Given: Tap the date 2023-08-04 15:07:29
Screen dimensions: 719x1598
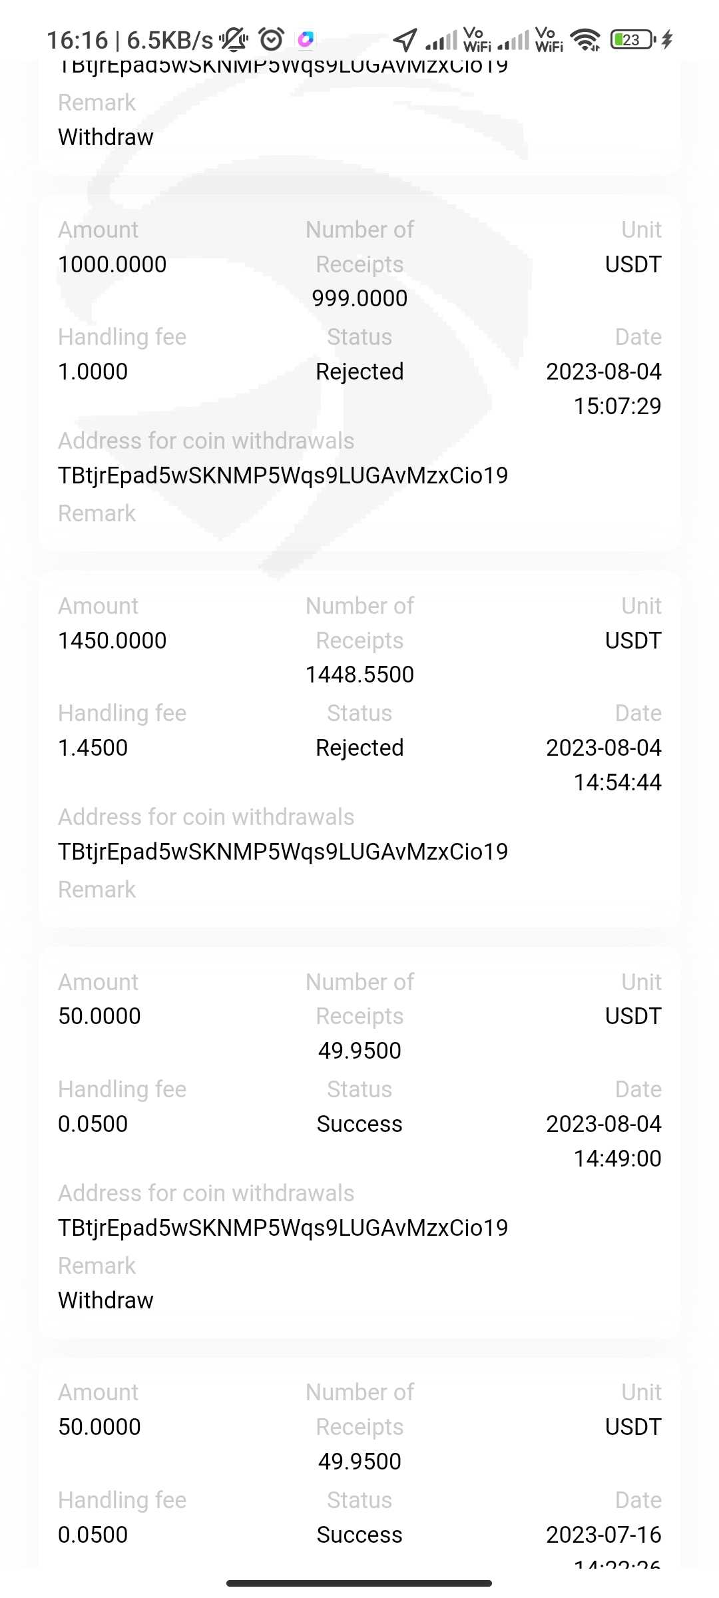Looking at the screenshot, I should tap(604, 388).
